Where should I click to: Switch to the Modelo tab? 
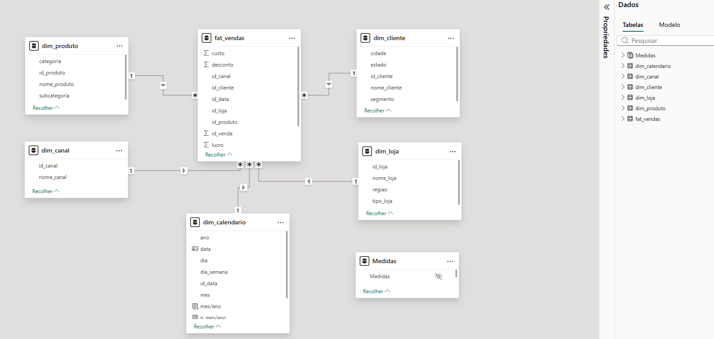pyautogui.click(x=669, y=25)
